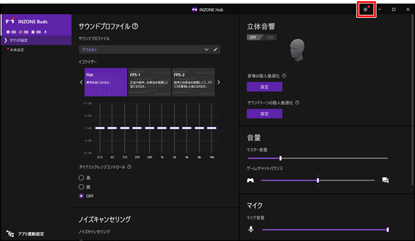
Task: Click the game controller balance icon
Action: coord(250,180)
